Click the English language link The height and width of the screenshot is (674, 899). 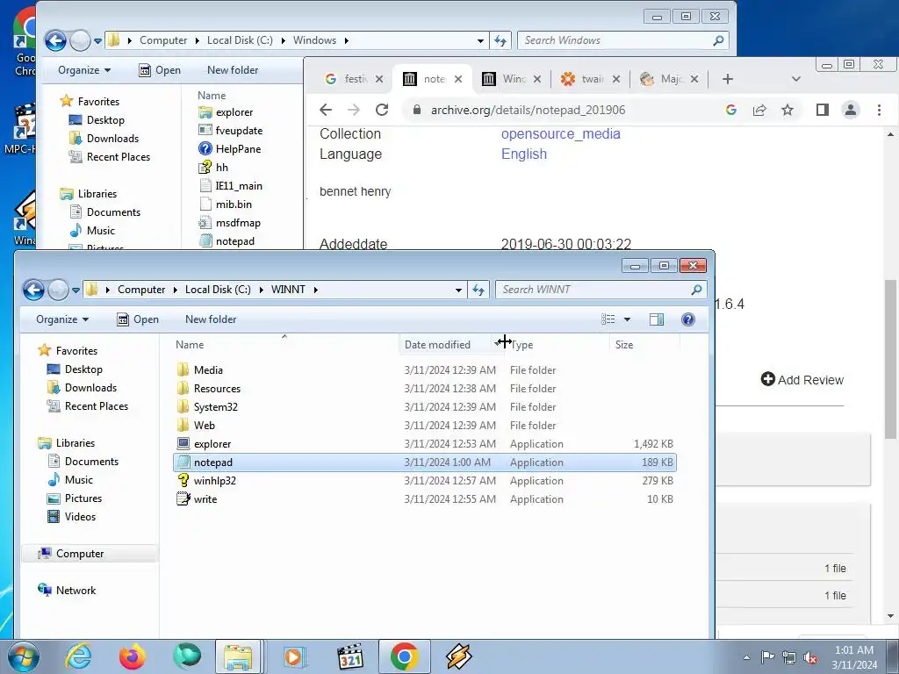(524, 154)
